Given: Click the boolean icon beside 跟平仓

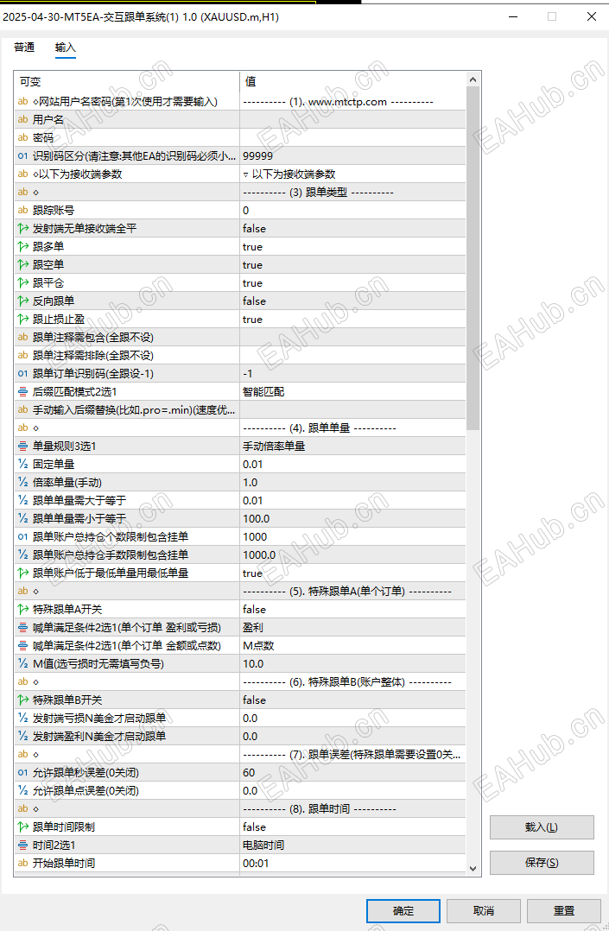Looking at the screenshot, I should pyautogui.click(x=22, y=282).
